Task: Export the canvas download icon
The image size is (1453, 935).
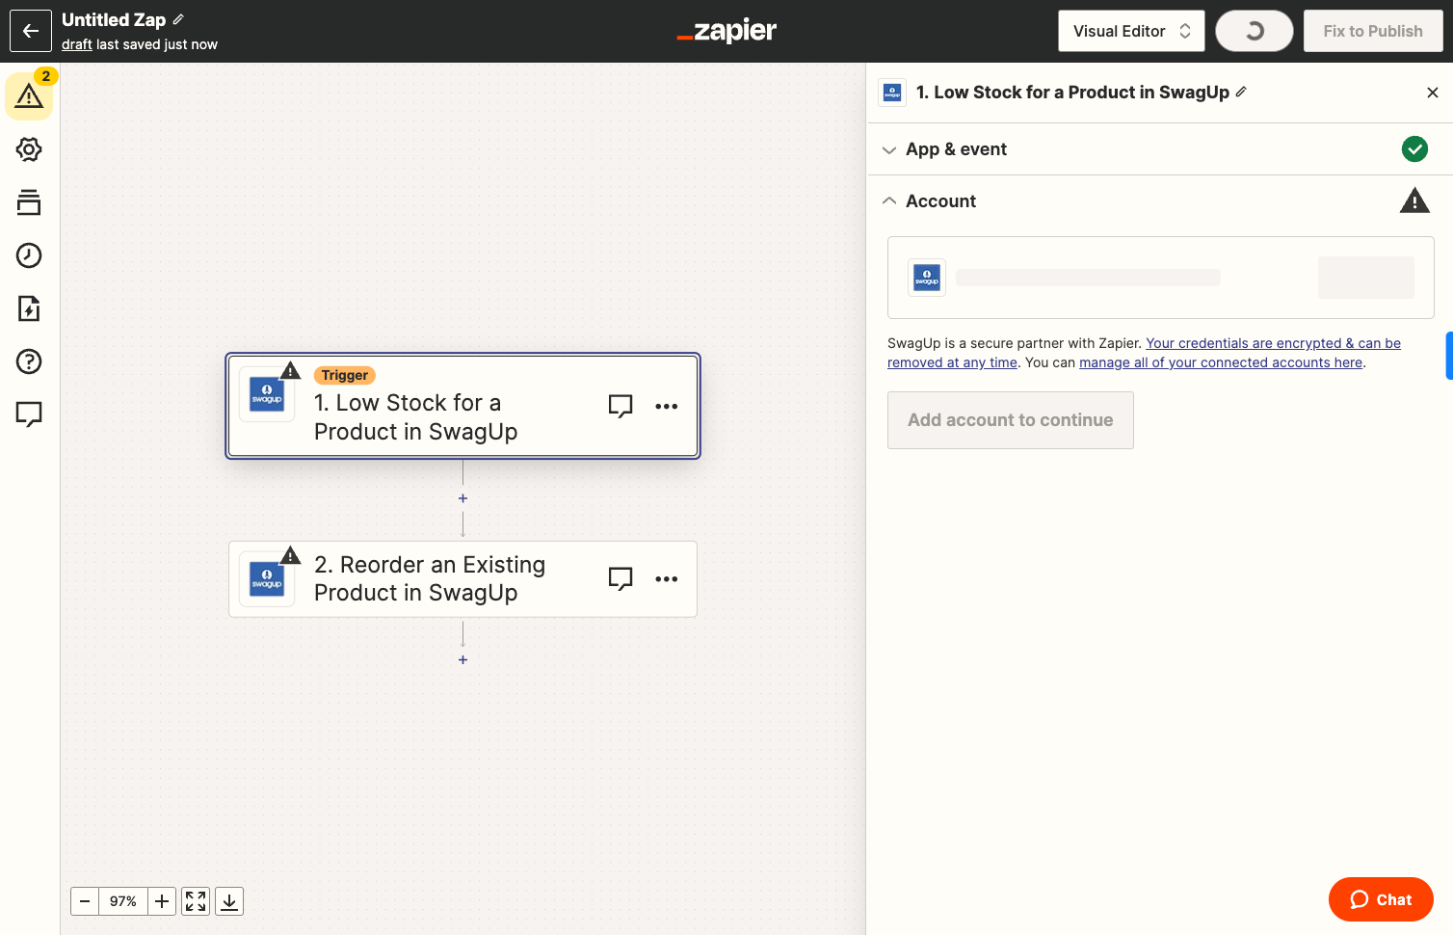Action: point(229,901)
